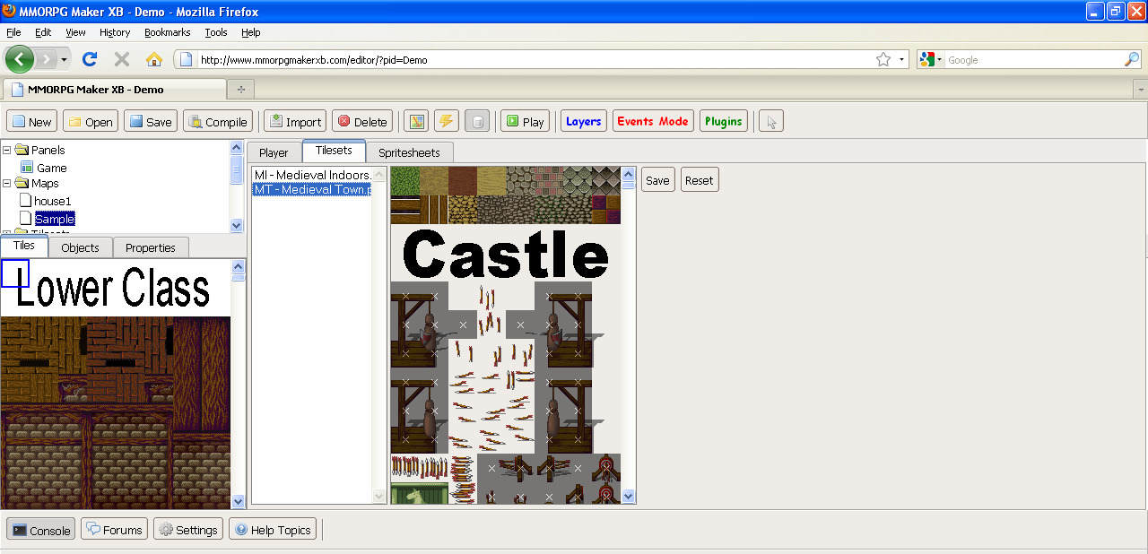
Task: Collapse the Maps tree node
Action: pyautogui.click(x=8, y=184)
